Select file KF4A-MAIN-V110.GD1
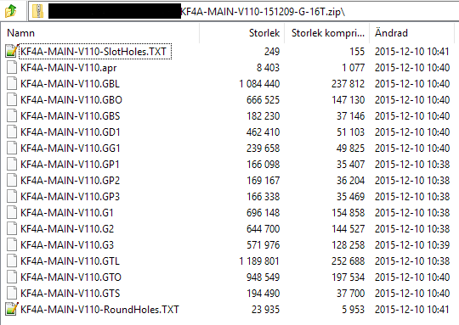Screen dimensions: 459x325 coord(70,132)
